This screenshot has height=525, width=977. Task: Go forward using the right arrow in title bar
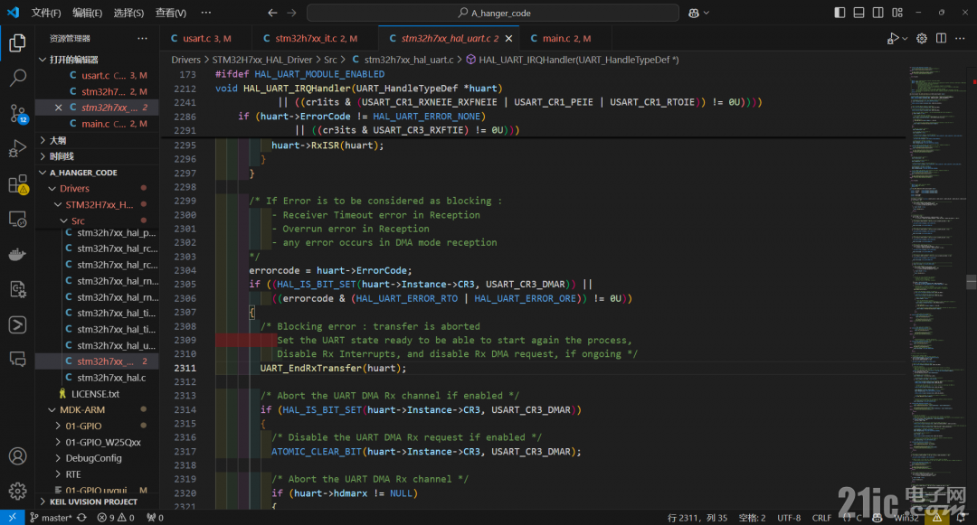291,13
